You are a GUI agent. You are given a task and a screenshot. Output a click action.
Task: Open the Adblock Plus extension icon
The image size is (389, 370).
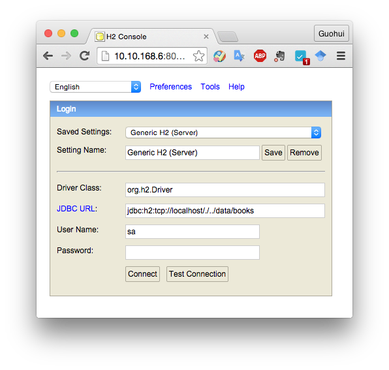pyautogui.click(x=260, y=56)
